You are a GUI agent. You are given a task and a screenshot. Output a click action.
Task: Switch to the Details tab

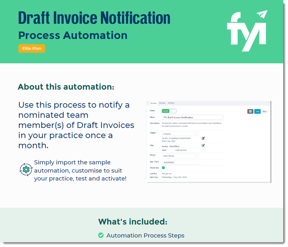click(x=153, y=103)
